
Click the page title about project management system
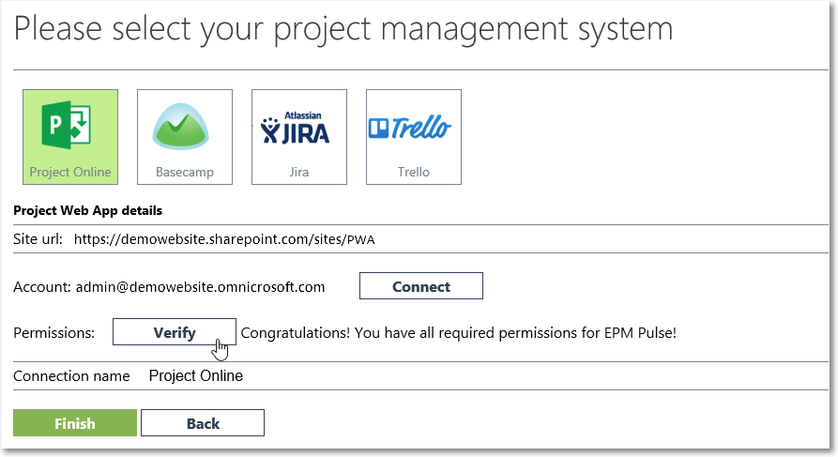(343, 29)
